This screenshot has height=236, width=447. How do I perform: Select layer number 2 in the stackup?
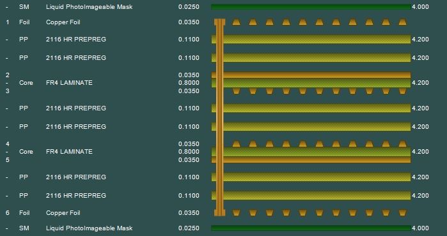pos(8,75)
